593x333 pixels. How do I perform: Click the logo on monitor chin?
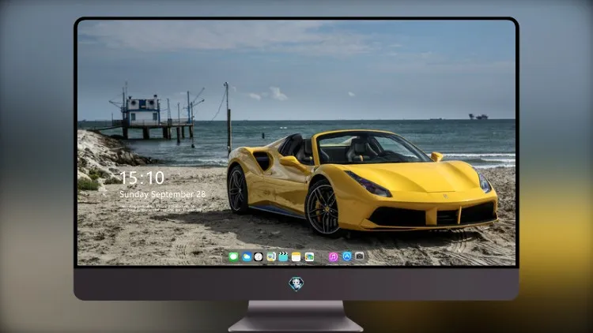(x=296, y=283)
